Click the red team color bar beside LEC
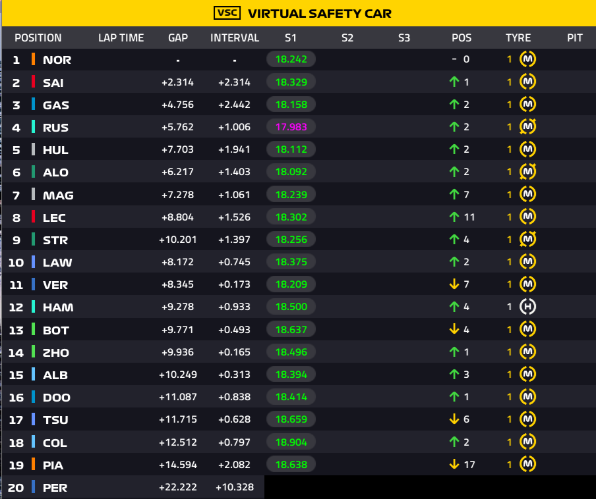The height and width of the screenshot is (499, 596). (33, 217)
